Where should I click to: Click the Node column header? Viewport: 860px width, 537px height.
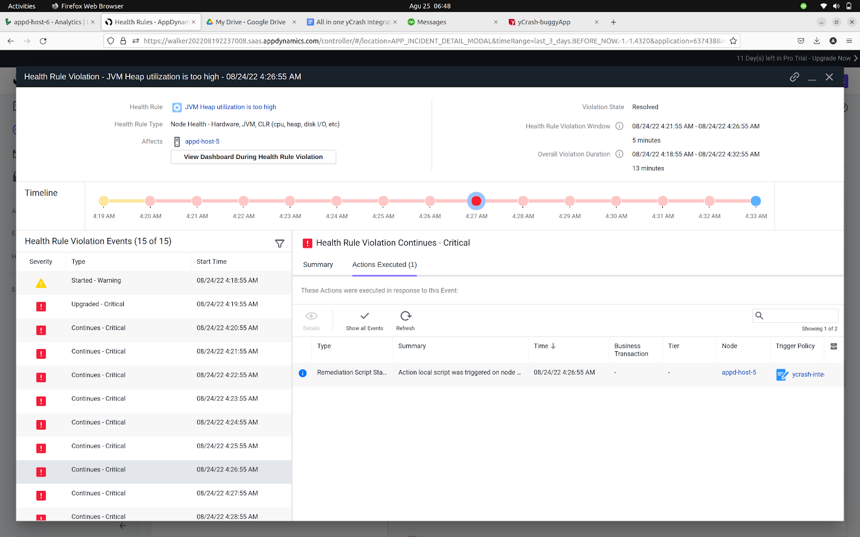point(729,346)
